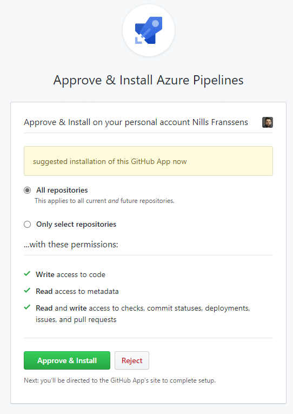This screenshot has width=293, height=414.
Task: Choose the Only select repositories option
Action: pyautogui.click(x=28, y=225)
